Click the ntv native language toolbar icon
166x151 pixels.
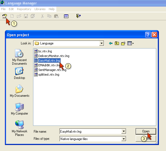(66, 16)
